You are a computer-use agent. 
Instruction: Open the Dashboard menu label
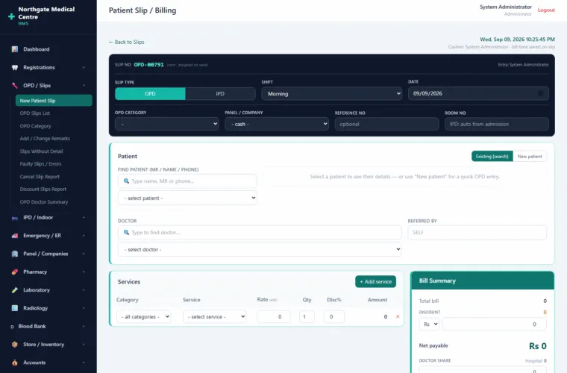pyautogui.click(x=37, y=49)
